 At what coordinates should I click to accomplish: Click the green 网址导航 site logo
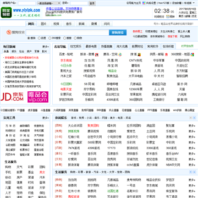click(6, 13)
